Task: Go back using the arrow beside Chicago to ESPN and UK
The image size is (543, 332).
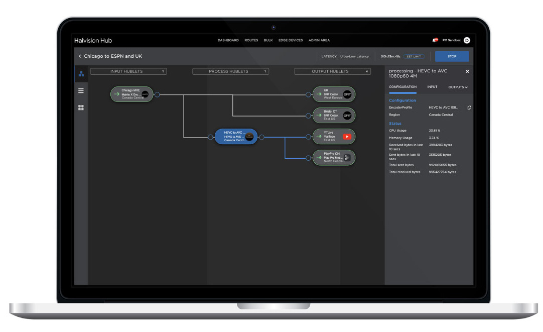Action: click(80, 56)
